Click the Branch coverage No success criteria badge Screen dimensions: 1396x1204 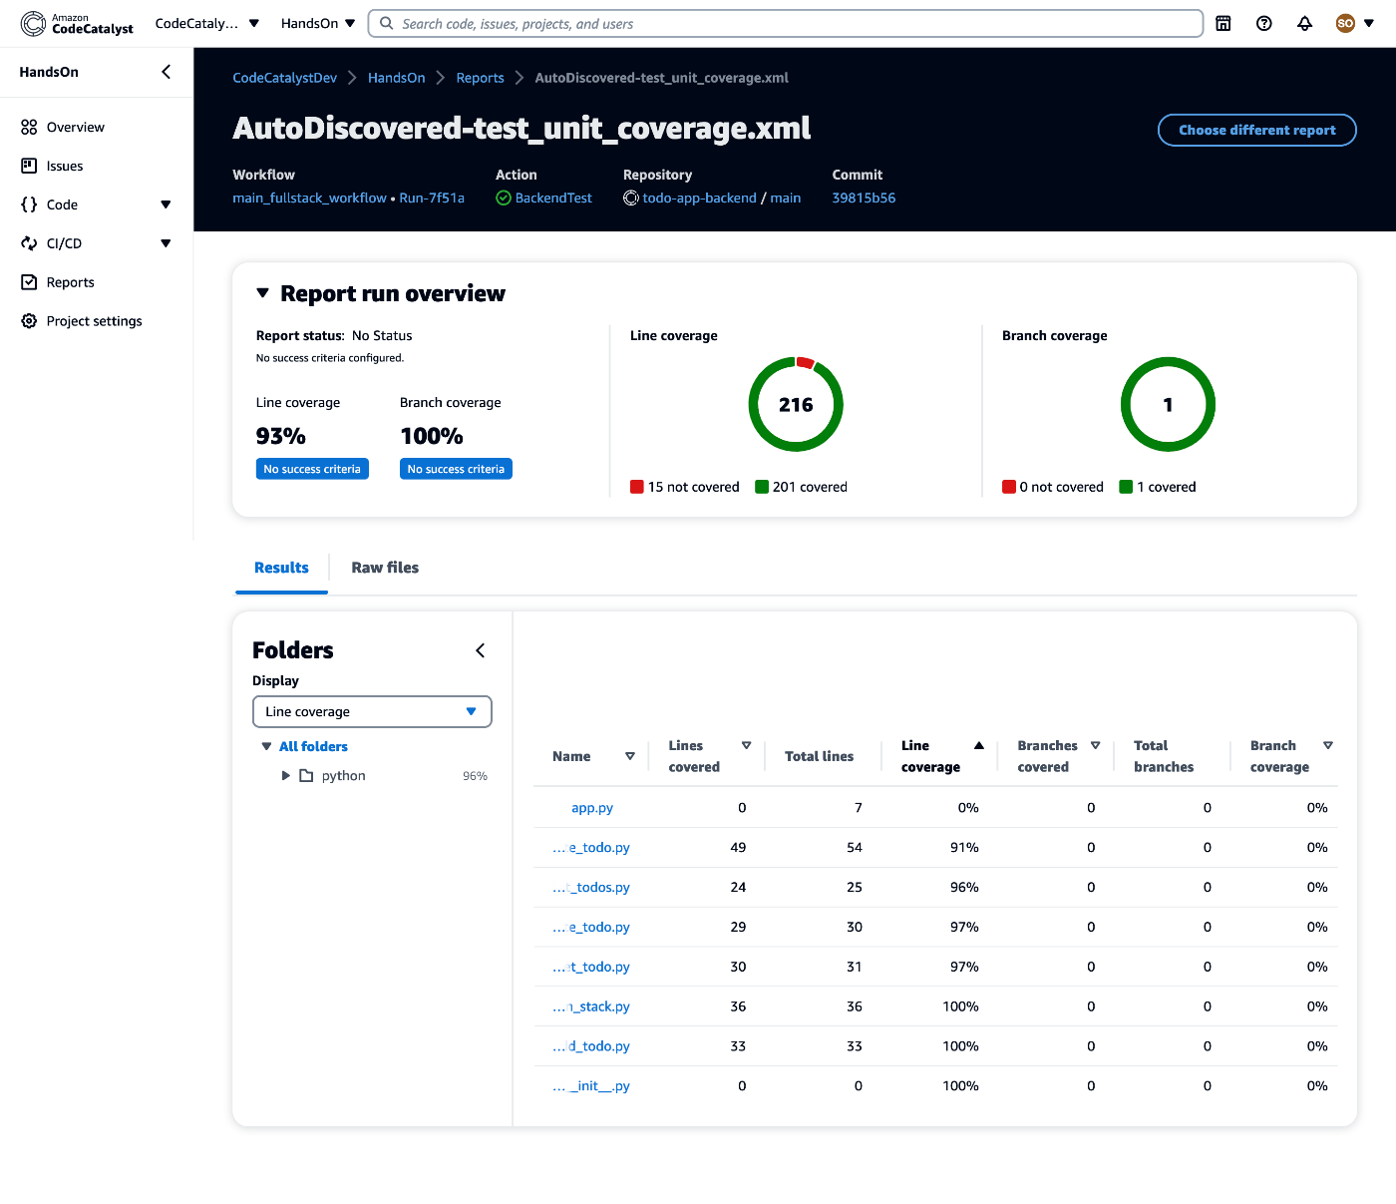click(456, 469)
